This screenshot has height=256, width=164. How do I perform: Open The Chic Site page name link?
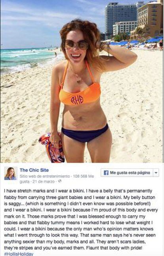(34, 170)
